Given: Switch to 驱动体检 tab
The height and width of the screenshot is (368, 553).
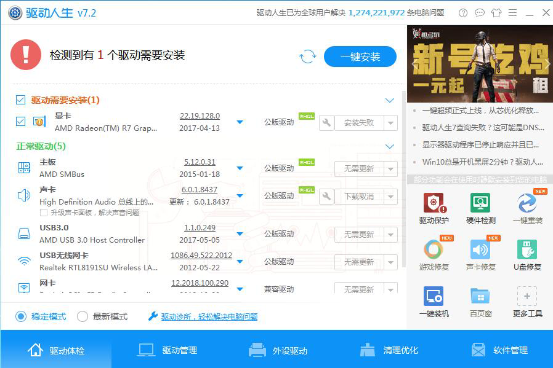Looking at the screenshot, I should (56, 350).
